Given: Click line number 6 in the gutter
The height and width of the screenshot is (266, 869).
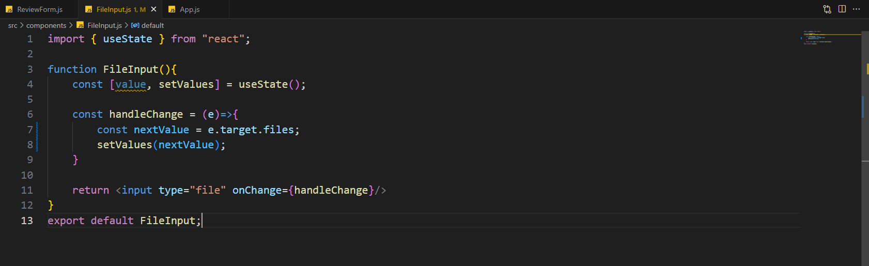Looking at the screenshot, I should click(30, 114).
